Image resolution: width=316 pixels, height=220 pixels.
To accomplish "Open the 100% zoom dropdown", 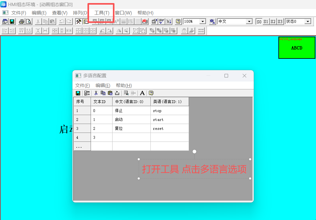I will pyautogui.click(x=203, y=21).
